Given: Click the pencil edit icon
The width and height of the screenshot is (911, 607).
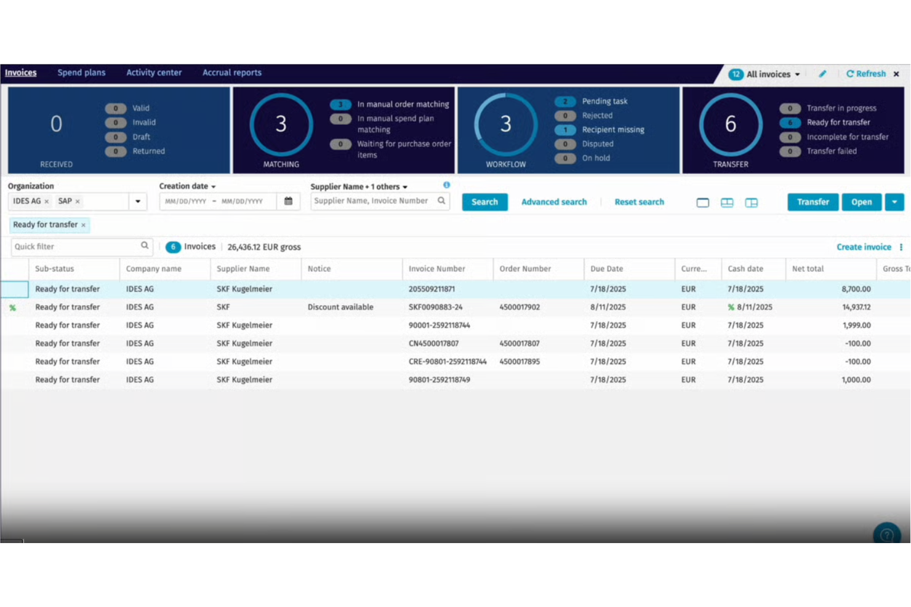Looking at the screenshot, I should (x=822, y=74).
